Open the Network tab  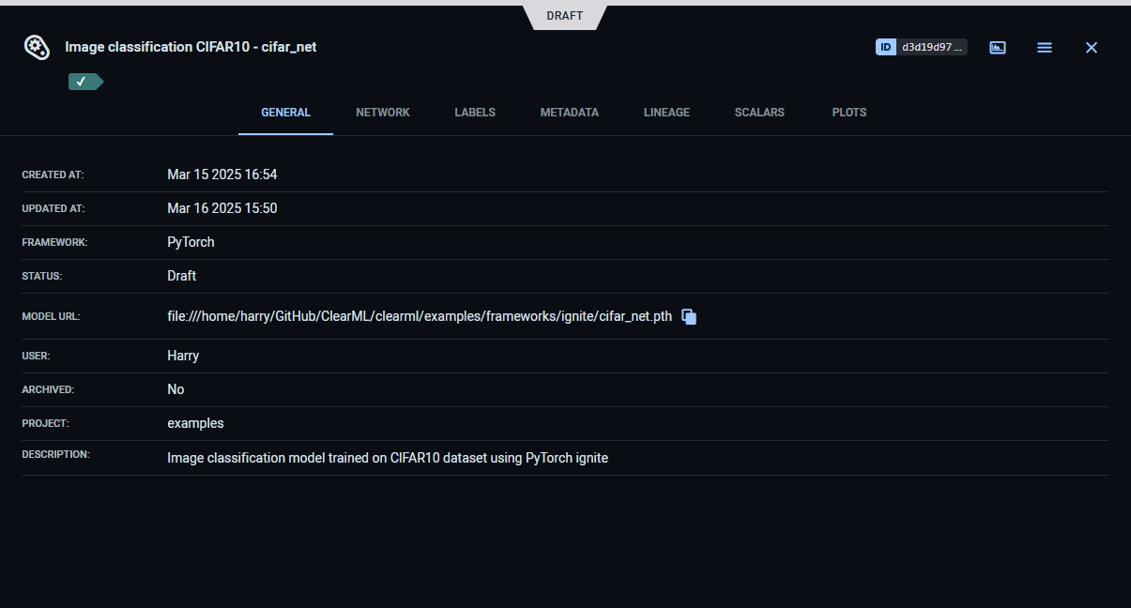[x=383, y=113]
